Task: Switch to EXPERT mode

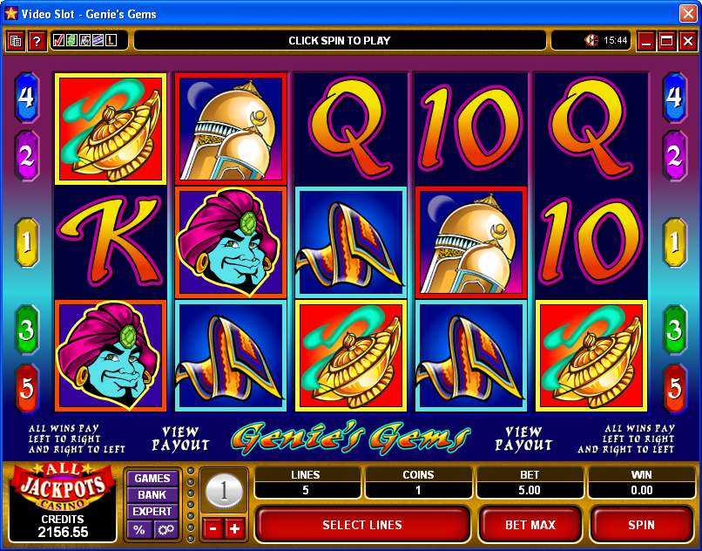Action: point(152,512)
